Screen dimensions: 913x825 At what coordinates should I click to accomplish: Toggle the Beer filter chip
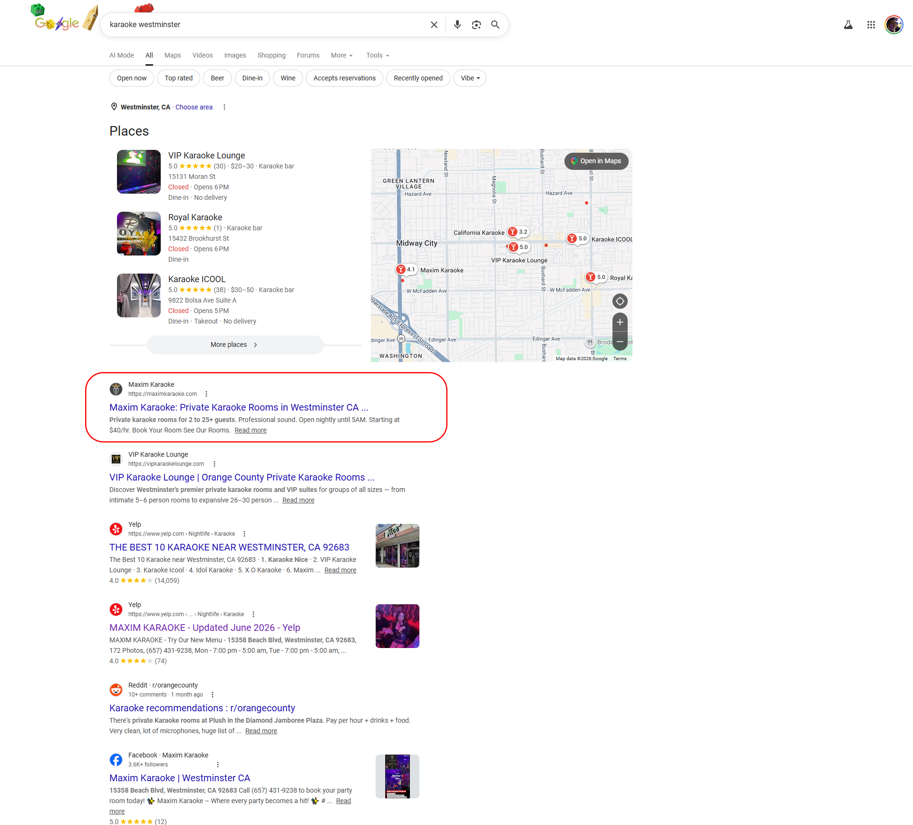point(217,78)
